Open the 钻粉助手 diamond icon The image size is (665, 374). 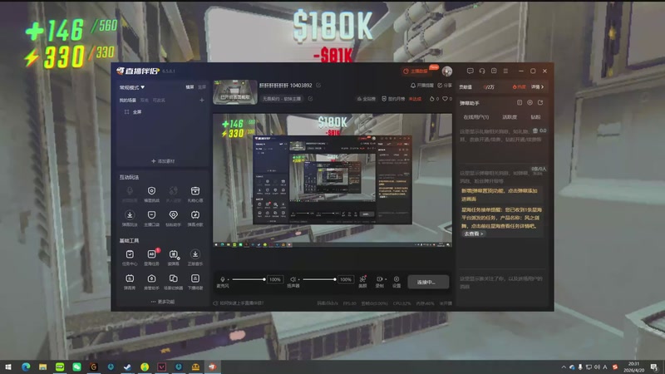click(x=174, y=215)
